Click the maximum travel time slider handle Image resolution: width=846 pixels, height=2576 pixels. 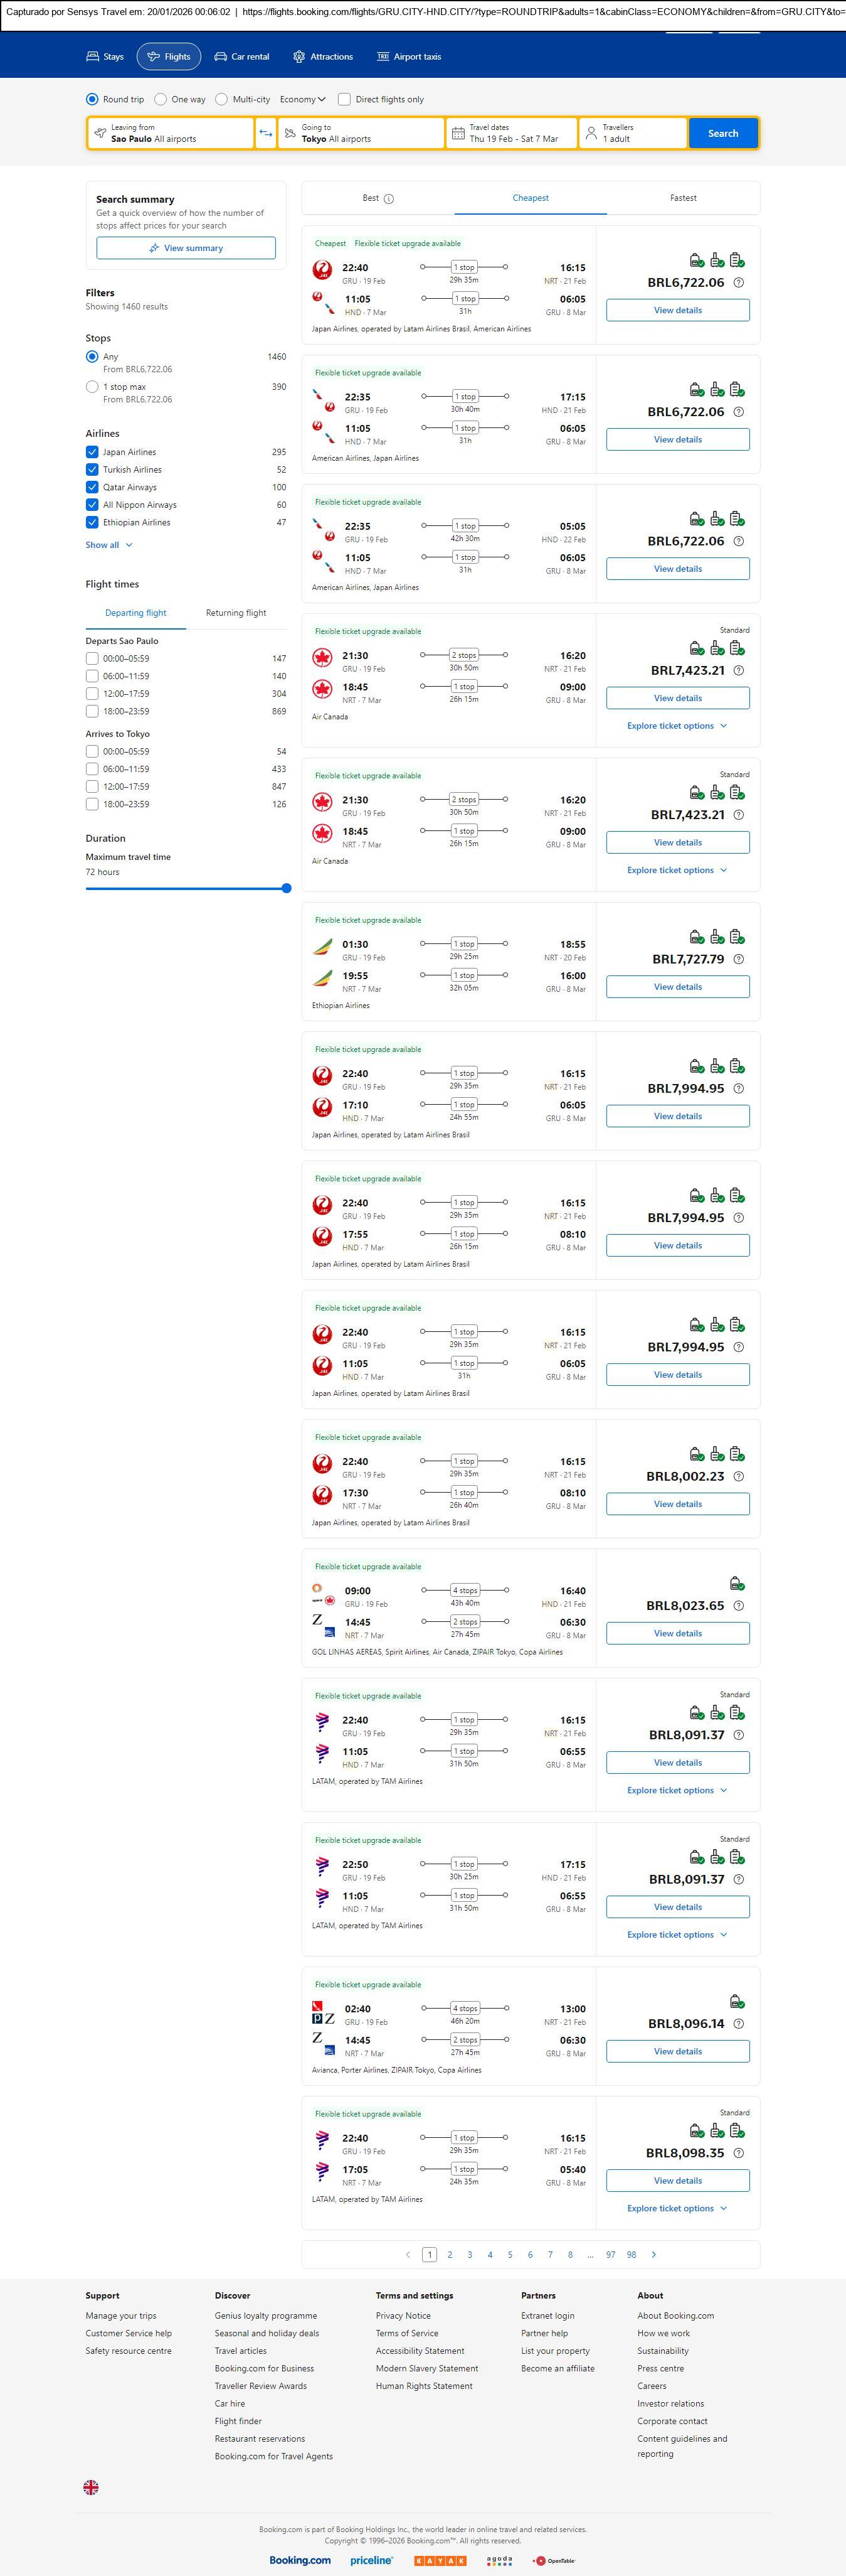tap(287, 888)
